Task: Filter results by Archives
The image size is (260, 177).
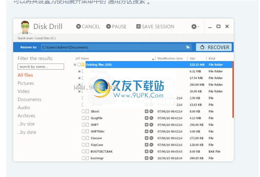Action: point(26,116)
